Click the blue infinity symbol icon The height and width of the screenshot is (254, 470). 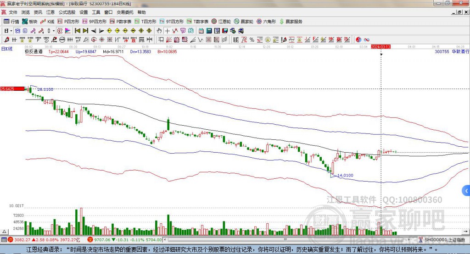(x=367, y=39)
